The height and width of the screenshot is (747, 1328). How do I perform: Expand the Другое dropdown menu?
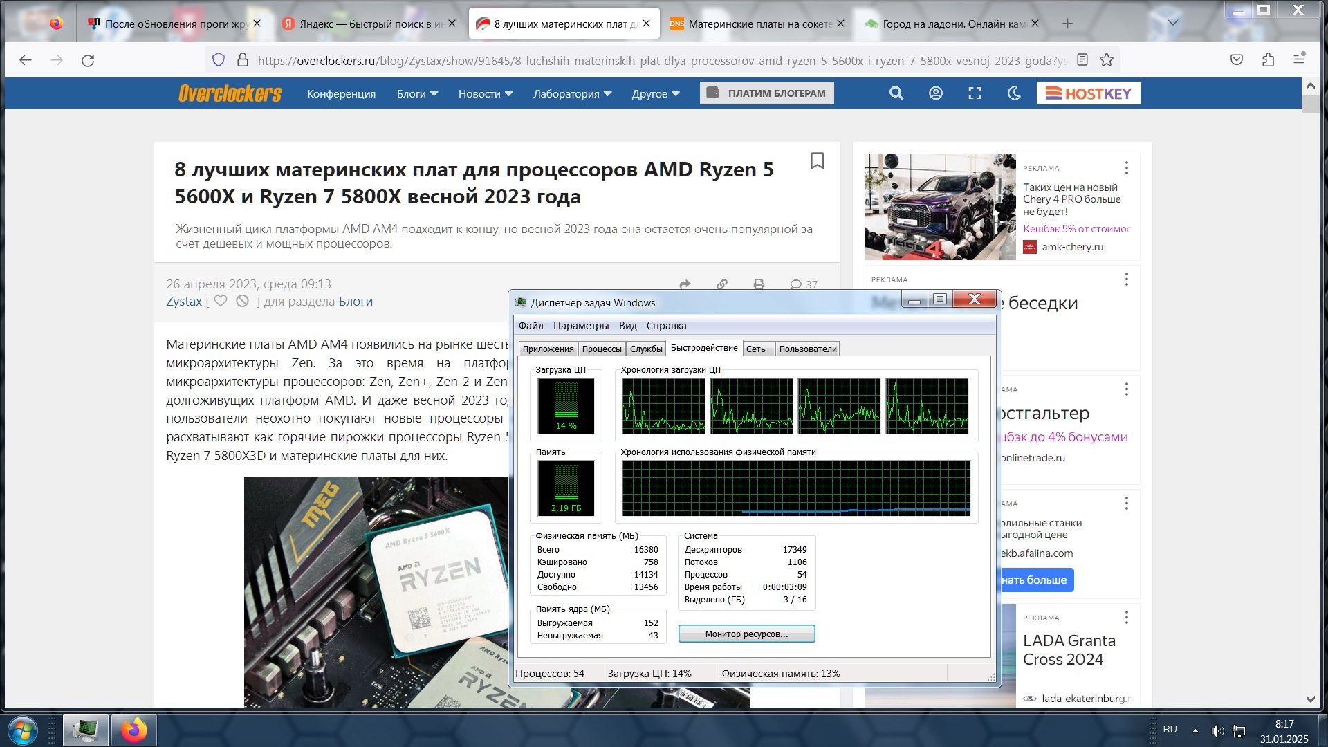pos(656,93)
